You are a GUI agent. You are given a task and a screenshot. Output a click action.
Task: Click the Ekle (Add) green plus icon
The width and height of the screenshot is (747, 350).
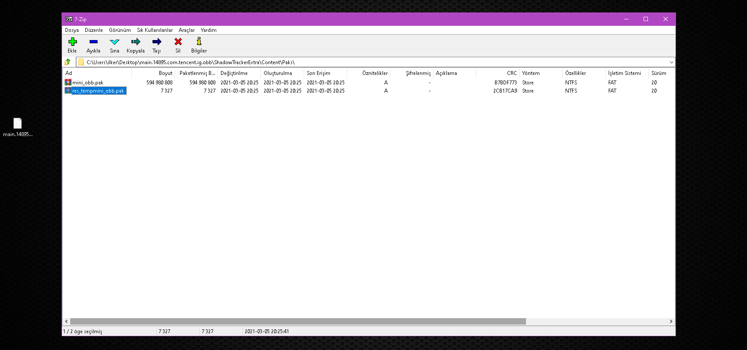coord(72,42)
